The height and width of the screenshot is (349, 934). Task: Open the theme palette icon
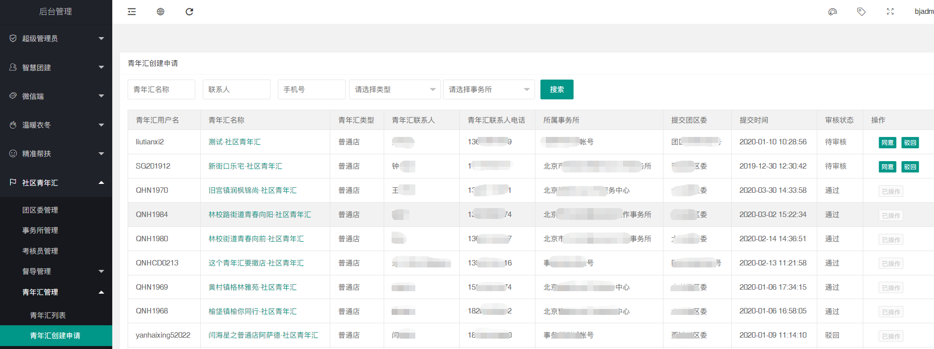[833, 12]
